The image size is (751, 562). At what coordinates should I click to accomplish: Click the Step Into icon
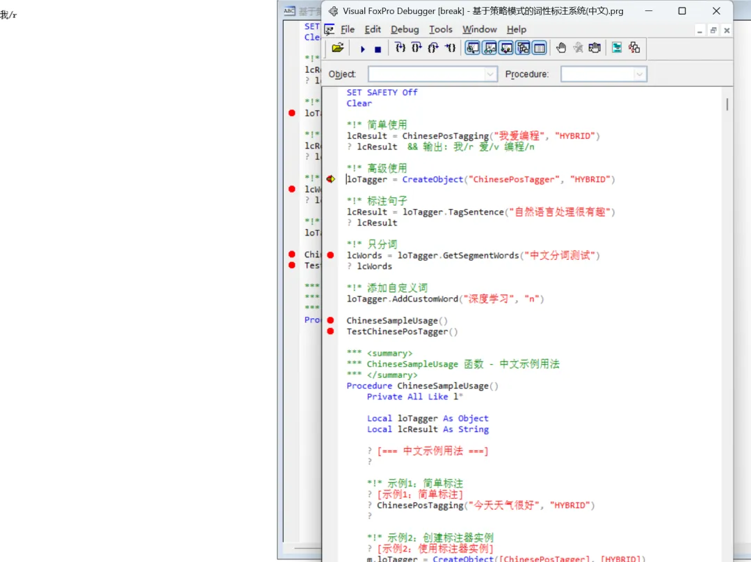tap(400, 48)
